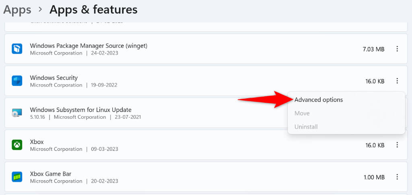
Task: Click the Windows Package Manager Source (winget) title
Action: point(89,46)
